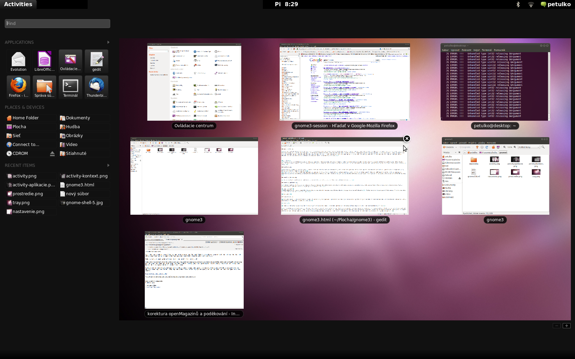Click the Activities button in top bar
Screen dimensions: 575x359
(18, 4)
